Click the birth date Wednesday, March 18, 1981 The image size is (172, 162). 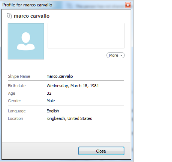coord(73,86)
